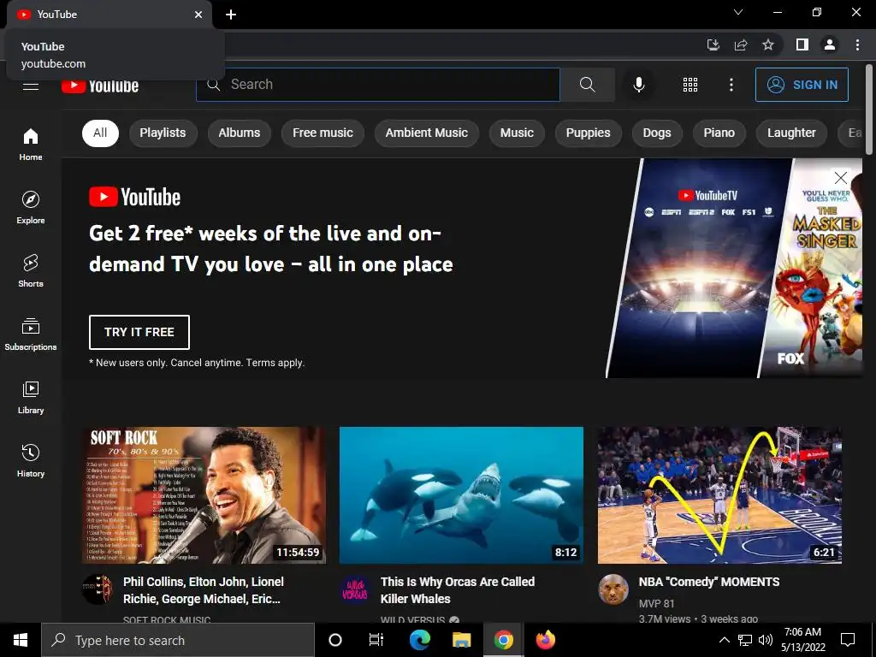
Task: Open the tab search chevron
Action: pyautogui.click(x=738, y=12)
